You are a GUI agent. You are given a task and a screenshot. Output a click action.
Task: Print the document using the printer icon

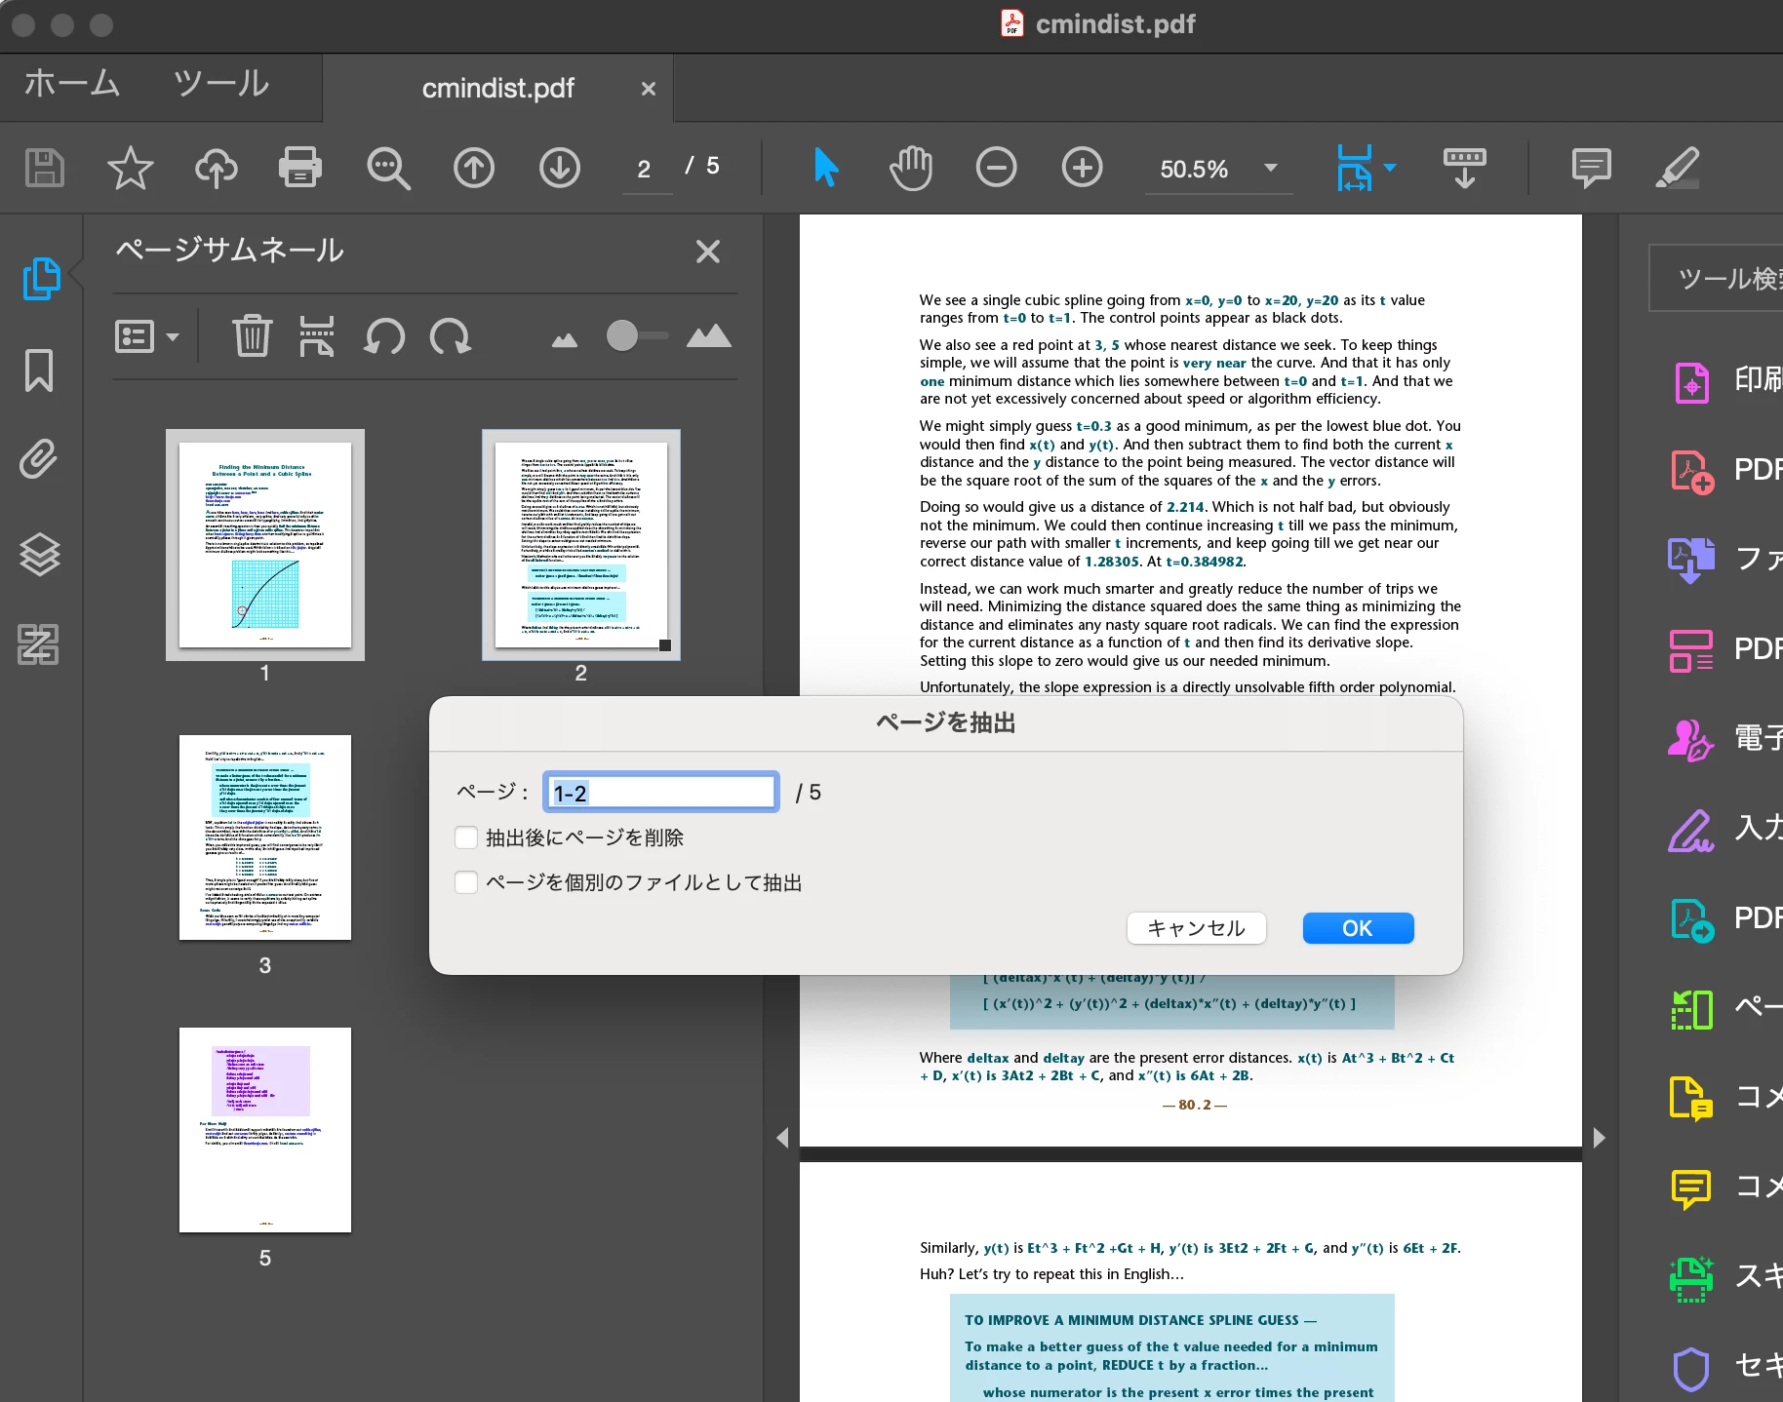point(300,168)
